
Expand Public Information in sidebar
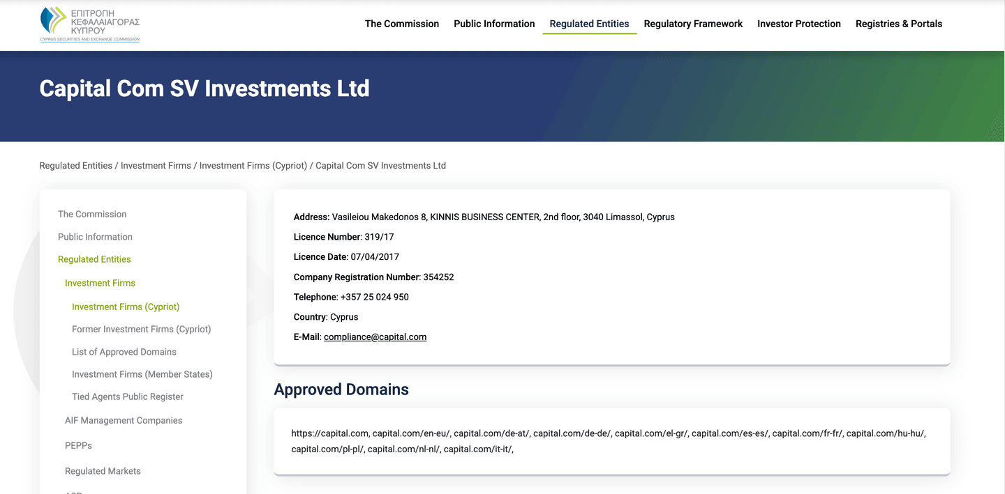point(95,237)
